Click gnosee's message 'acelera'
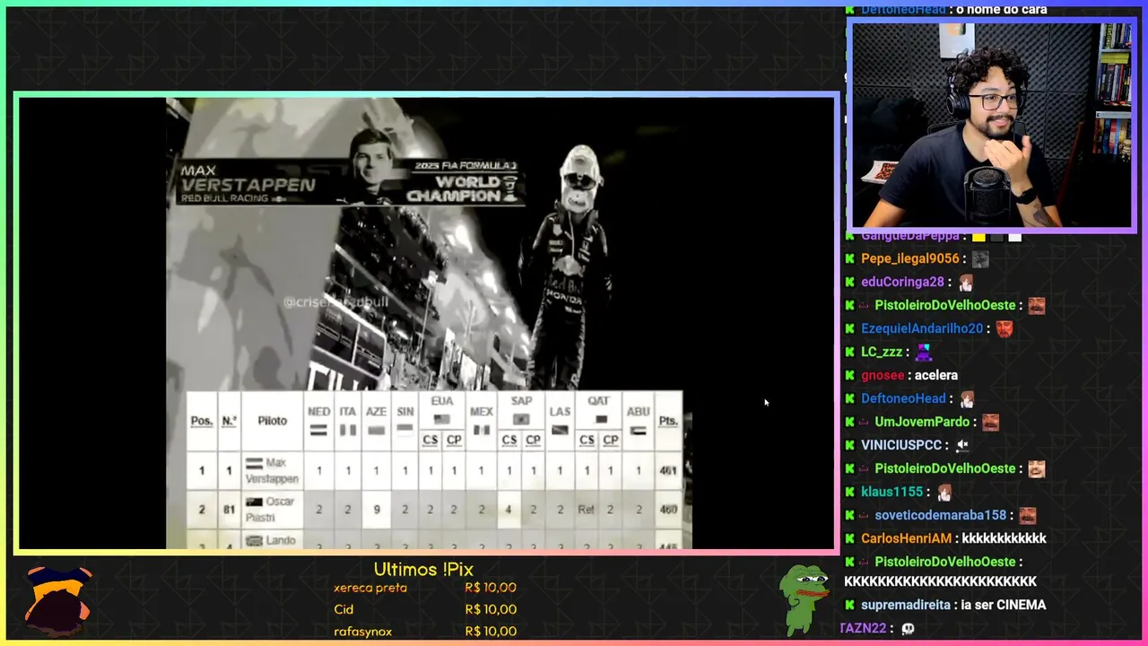The height and width of the screenshot is (646, 1148). tap(936, 375)
